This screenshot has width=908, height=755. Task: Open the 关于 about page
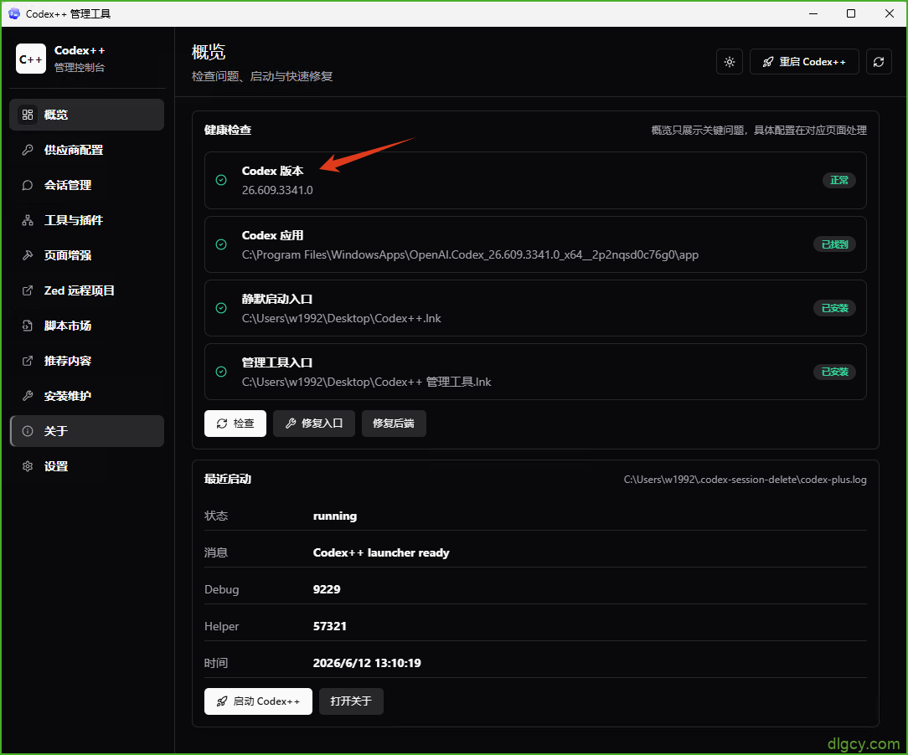tap(87, 431)
